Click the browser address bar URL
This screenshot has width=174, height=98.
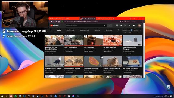click(81, 22)
